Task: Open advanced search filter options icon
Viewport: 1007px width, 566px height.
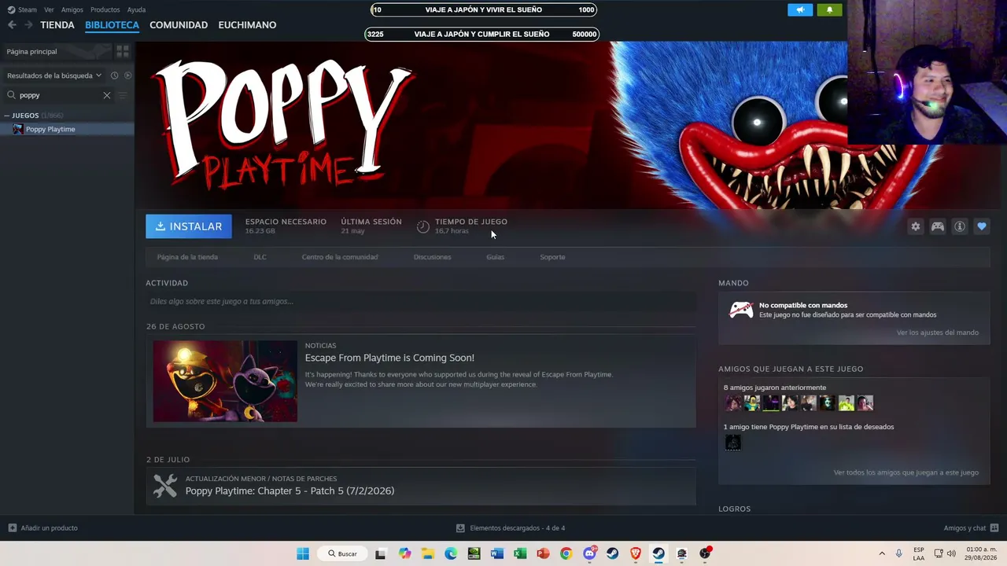Action: point(122,95)
